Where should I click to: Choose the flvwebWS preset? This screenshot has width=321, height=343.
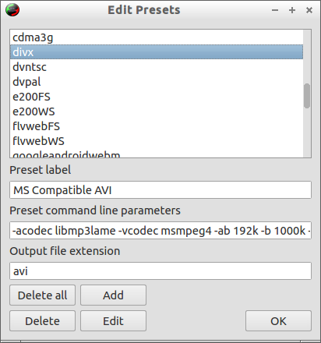coord(157,141)
